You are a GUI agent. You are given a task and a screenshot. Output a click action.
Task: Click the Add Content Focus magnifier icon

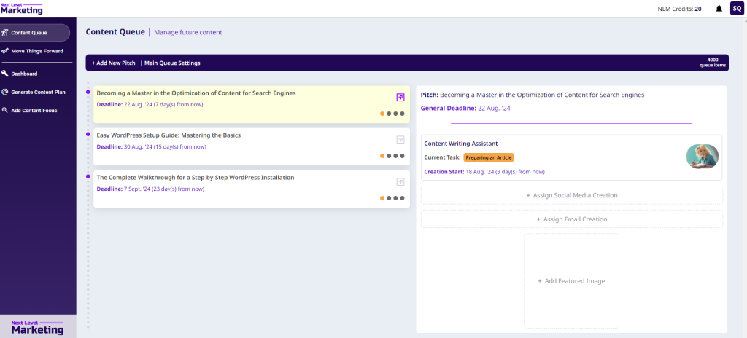(5, 111)
